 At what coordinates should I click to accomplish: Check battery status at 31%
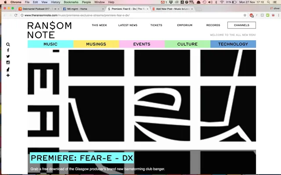click(231, 2)
